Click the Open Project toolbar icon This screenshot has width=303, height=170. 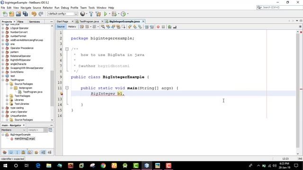click(x=18, y=14)
